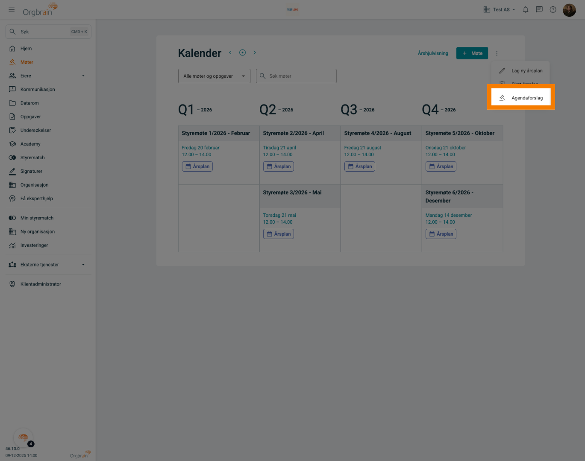Click Årsplan button for Styremøte 5/2026

[441, 166]
